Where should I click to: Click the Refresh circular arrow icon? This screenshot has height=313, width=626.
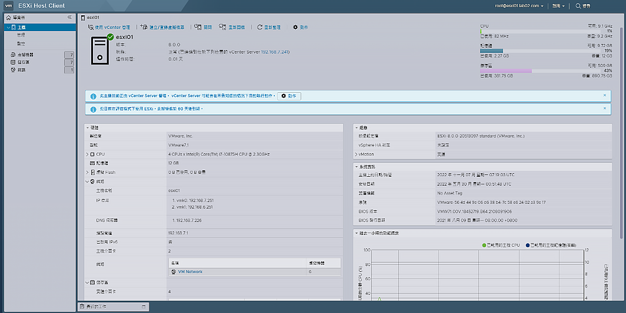click(259, 27)
